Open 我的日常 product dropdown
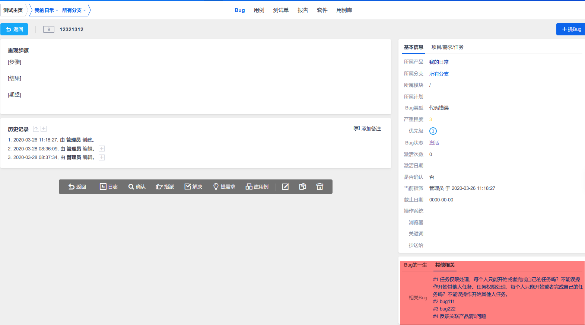Screen dimensions: 585x325 46,10
